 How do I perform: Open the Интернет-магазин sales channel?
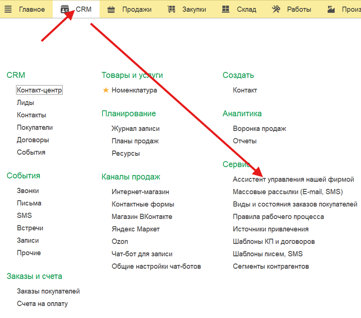[x=140, y=191]
